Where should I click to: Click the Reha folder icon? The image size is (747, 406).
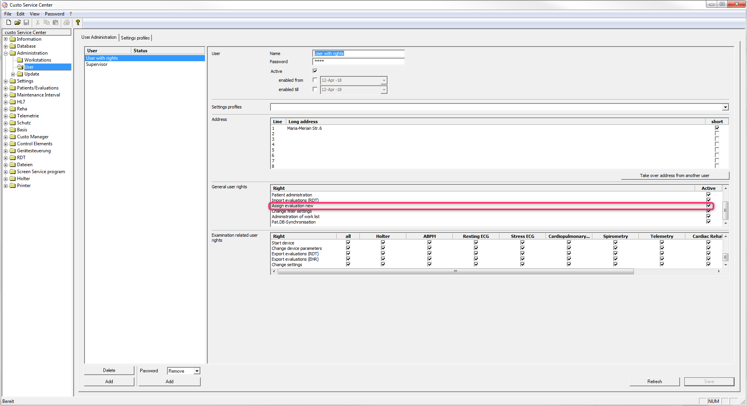[13, 109]
